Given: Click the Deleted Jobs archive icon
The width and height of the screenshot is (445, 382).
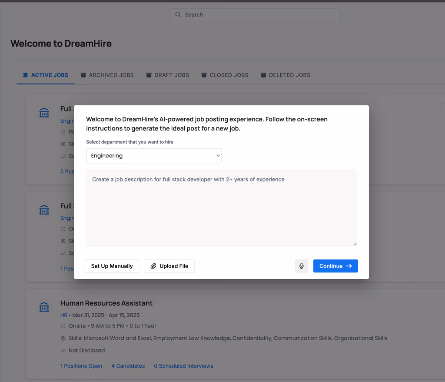Looking at the screenshot, I should coord(263,75).
